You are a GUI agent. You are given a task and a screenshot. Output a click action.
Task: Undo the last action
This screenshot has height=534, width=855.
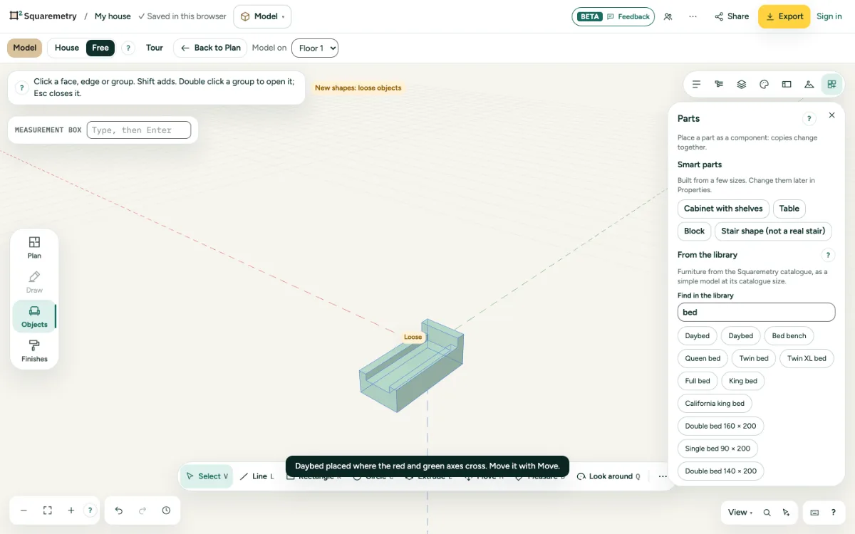[119, 511]
